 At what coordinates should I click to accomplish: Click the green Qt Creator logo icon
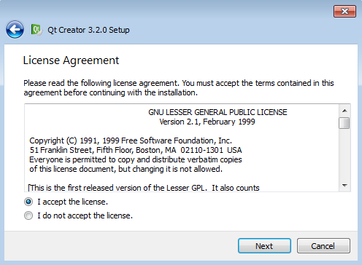coord(36,30)
